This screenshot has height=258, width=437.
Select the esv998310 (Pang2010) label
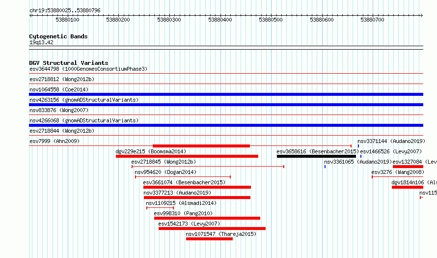[183, 213]
